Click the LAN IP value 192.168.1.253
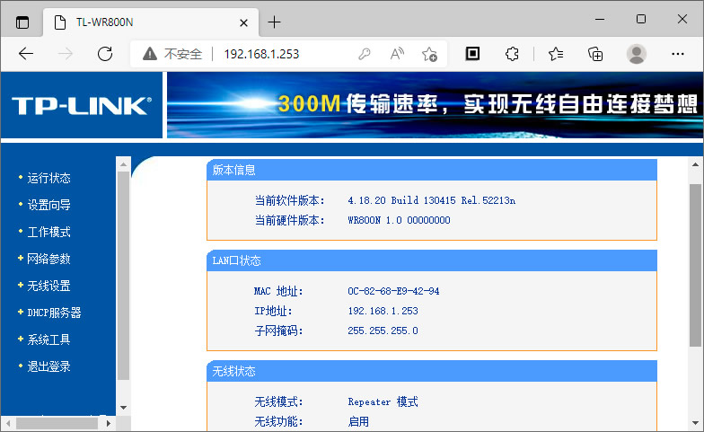The image size is (704, 432). (383, 311)
